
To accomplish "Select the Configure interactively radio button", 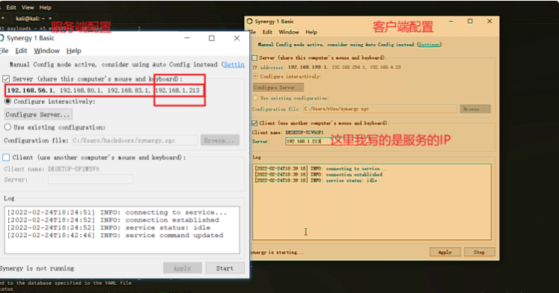I will click(x=7, y=102).
